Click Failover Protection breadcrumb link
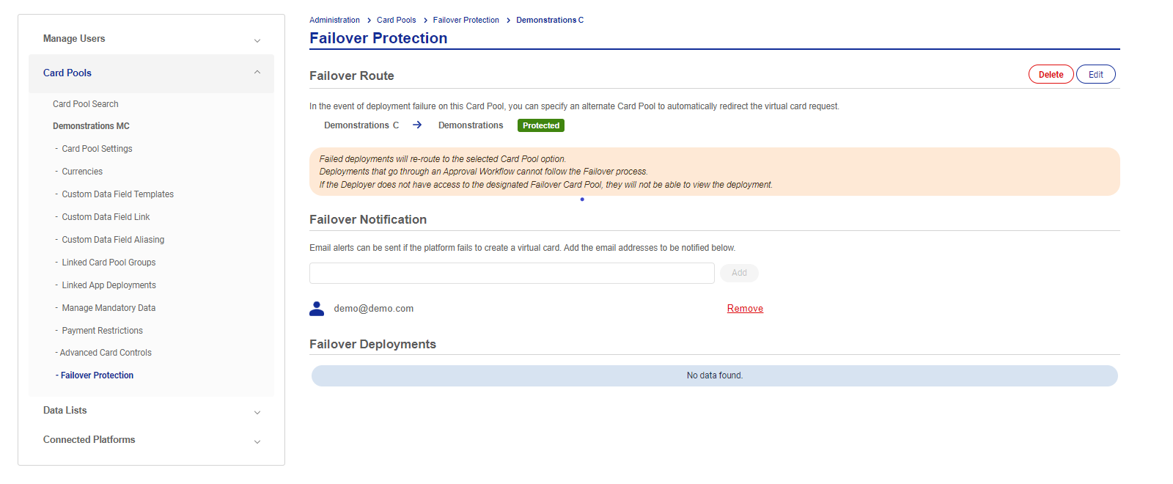1173x484 pixels. (466, 20)
